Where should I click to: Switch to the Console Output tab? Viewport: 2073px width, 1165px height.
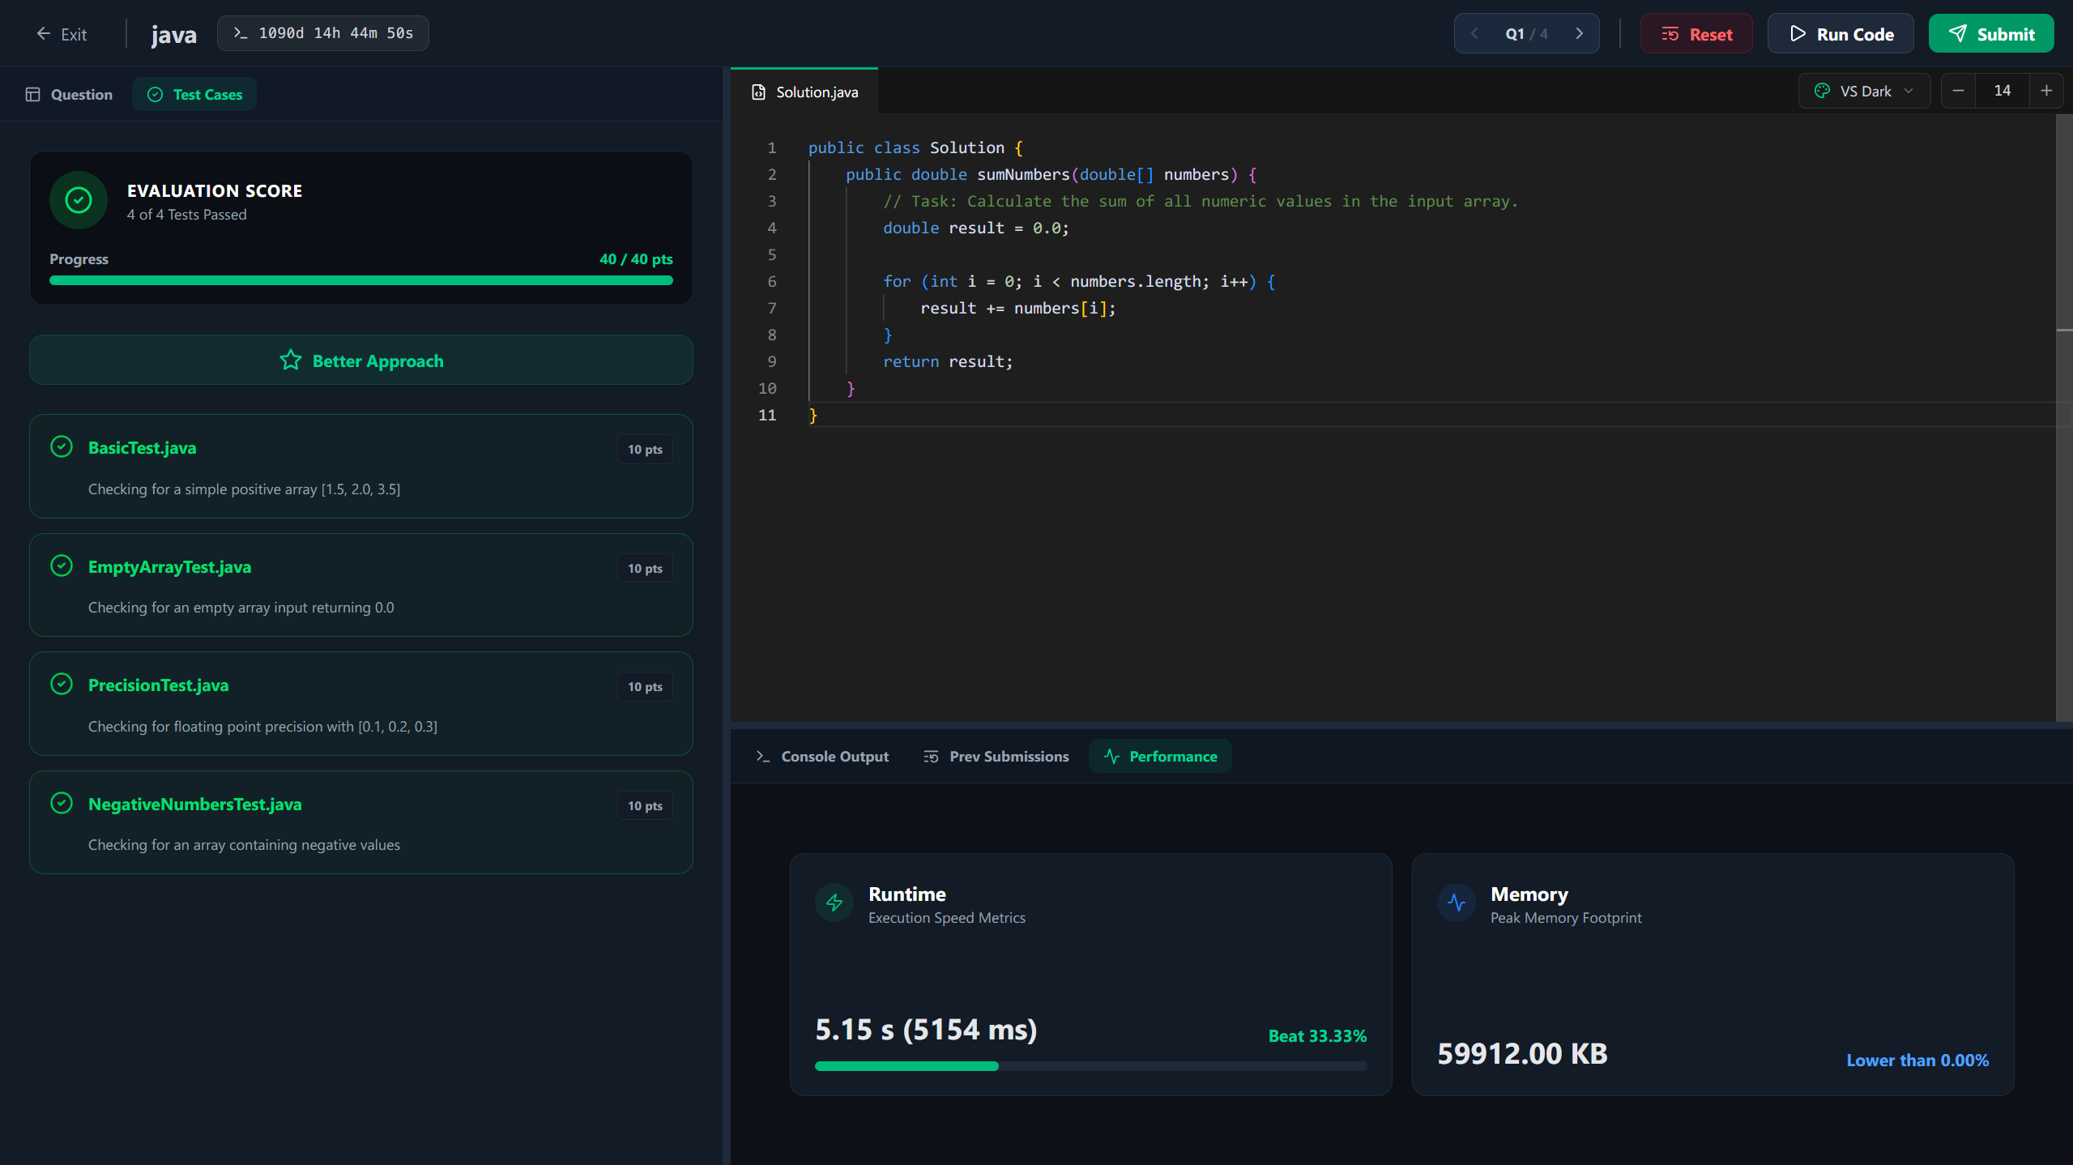822,757
